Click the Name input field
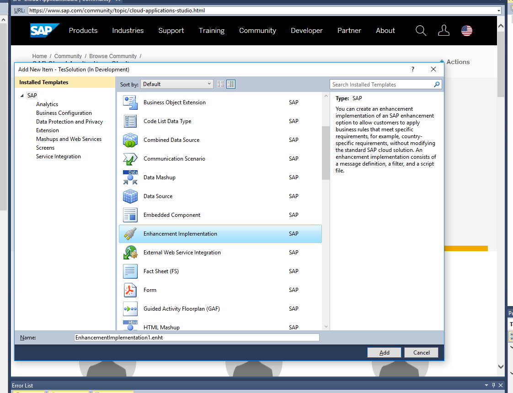Image resolution: width=513 pixels, height=393 pixels. [x=197, y=337]
